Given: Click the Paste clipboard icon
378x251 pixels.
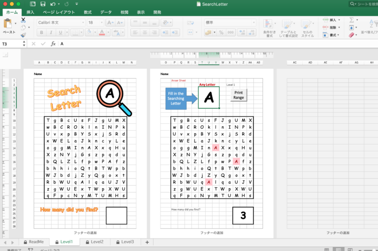Looking at the screenshot, I should click(8, 24).
